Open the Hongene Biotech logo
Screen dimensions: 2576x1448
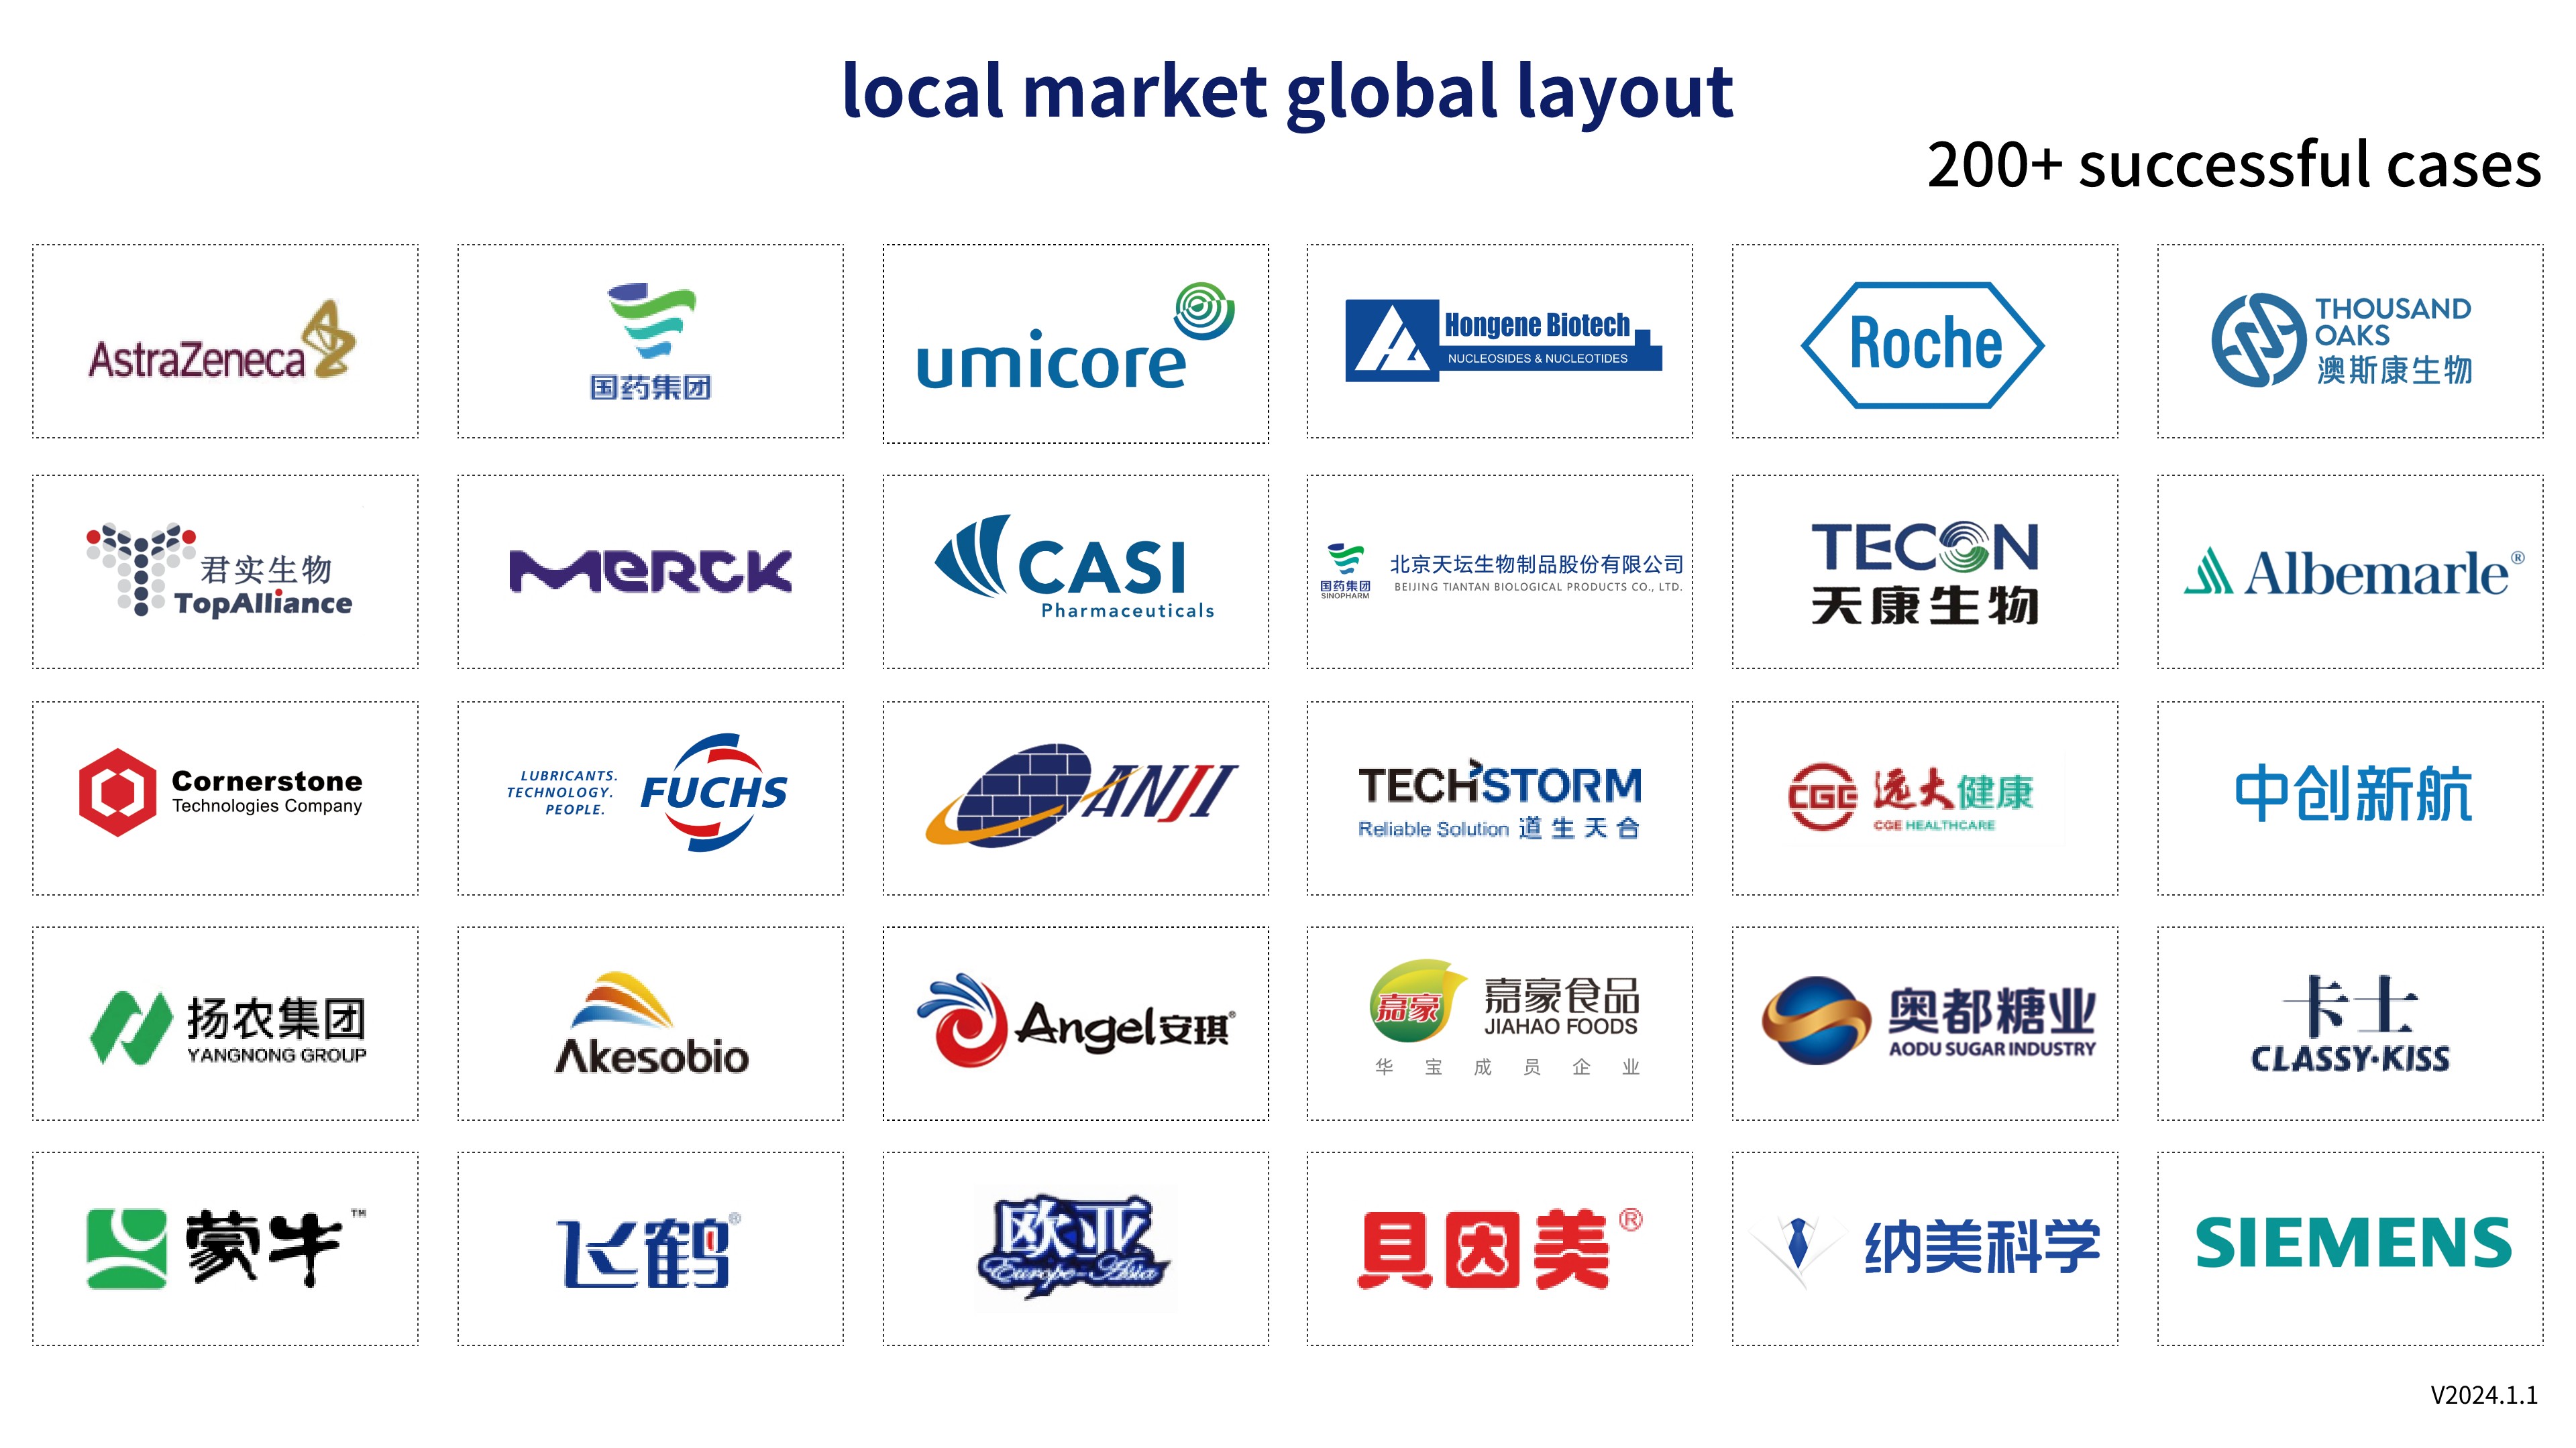[x=1503, y=341]
